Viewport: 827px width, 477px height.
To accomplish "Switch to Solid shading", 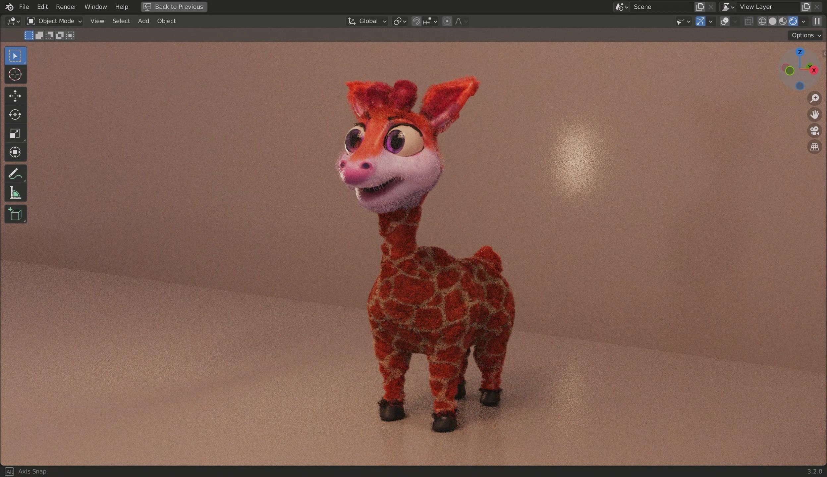I will tap(772, 21).
